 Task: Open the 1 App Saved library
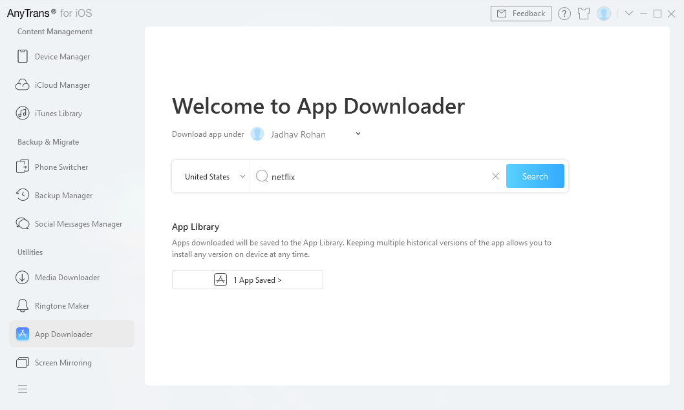click(x=248, y=280)
